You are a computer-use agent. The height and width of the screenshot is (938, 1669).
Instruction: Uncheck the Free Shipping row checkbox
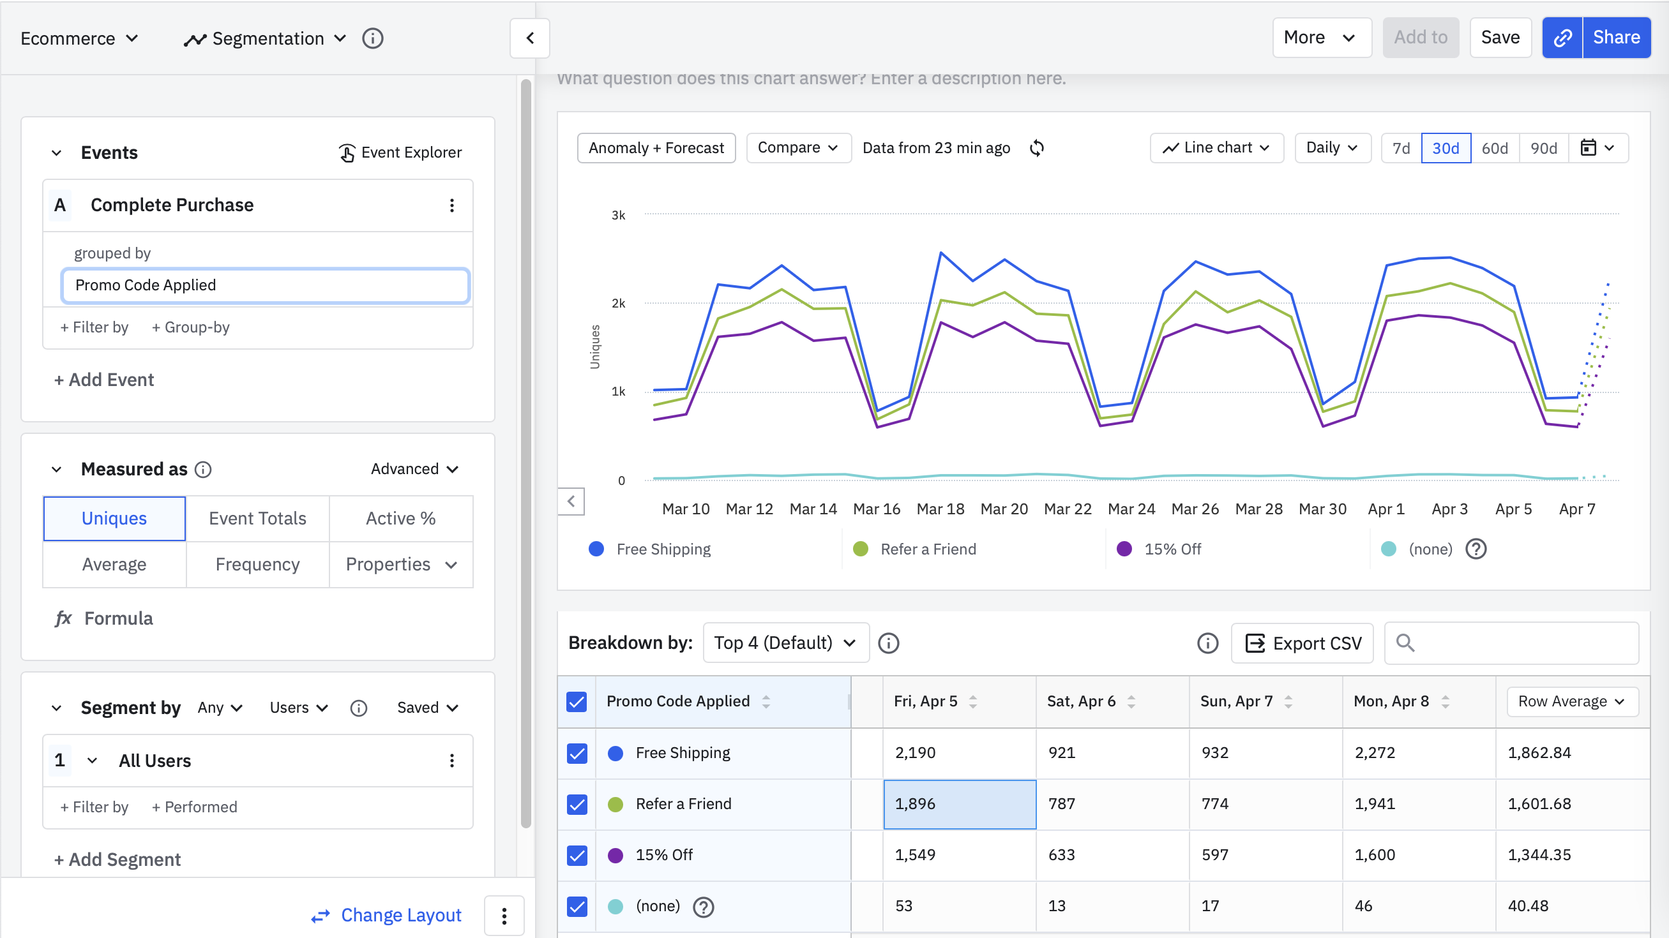[x=577, y=753]
